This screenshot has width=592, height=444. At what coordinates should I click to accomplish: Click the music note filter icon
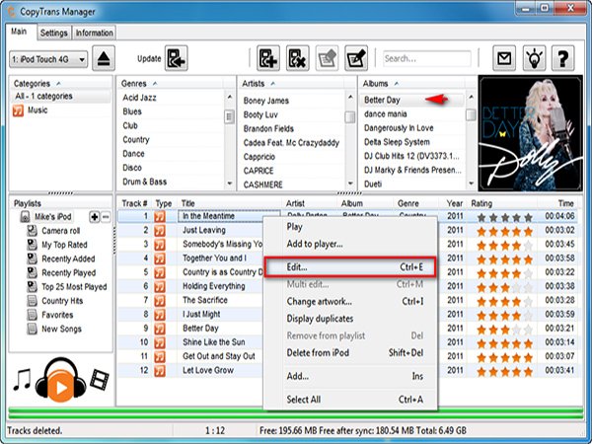click(x=22, y=380)
